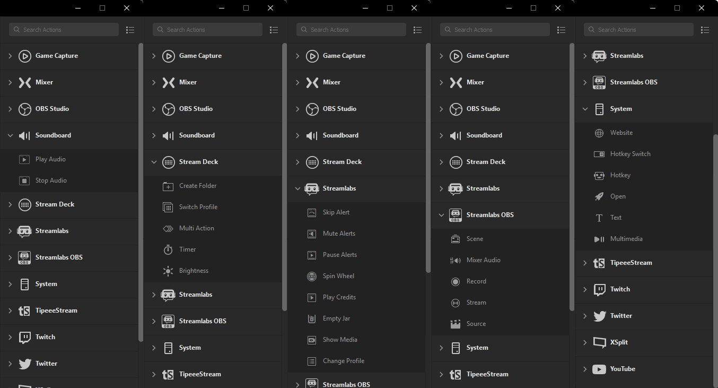Choose the Pause Alerts icon
The image size is (718, 388).
pyautogui.click(x=312, y=255)
